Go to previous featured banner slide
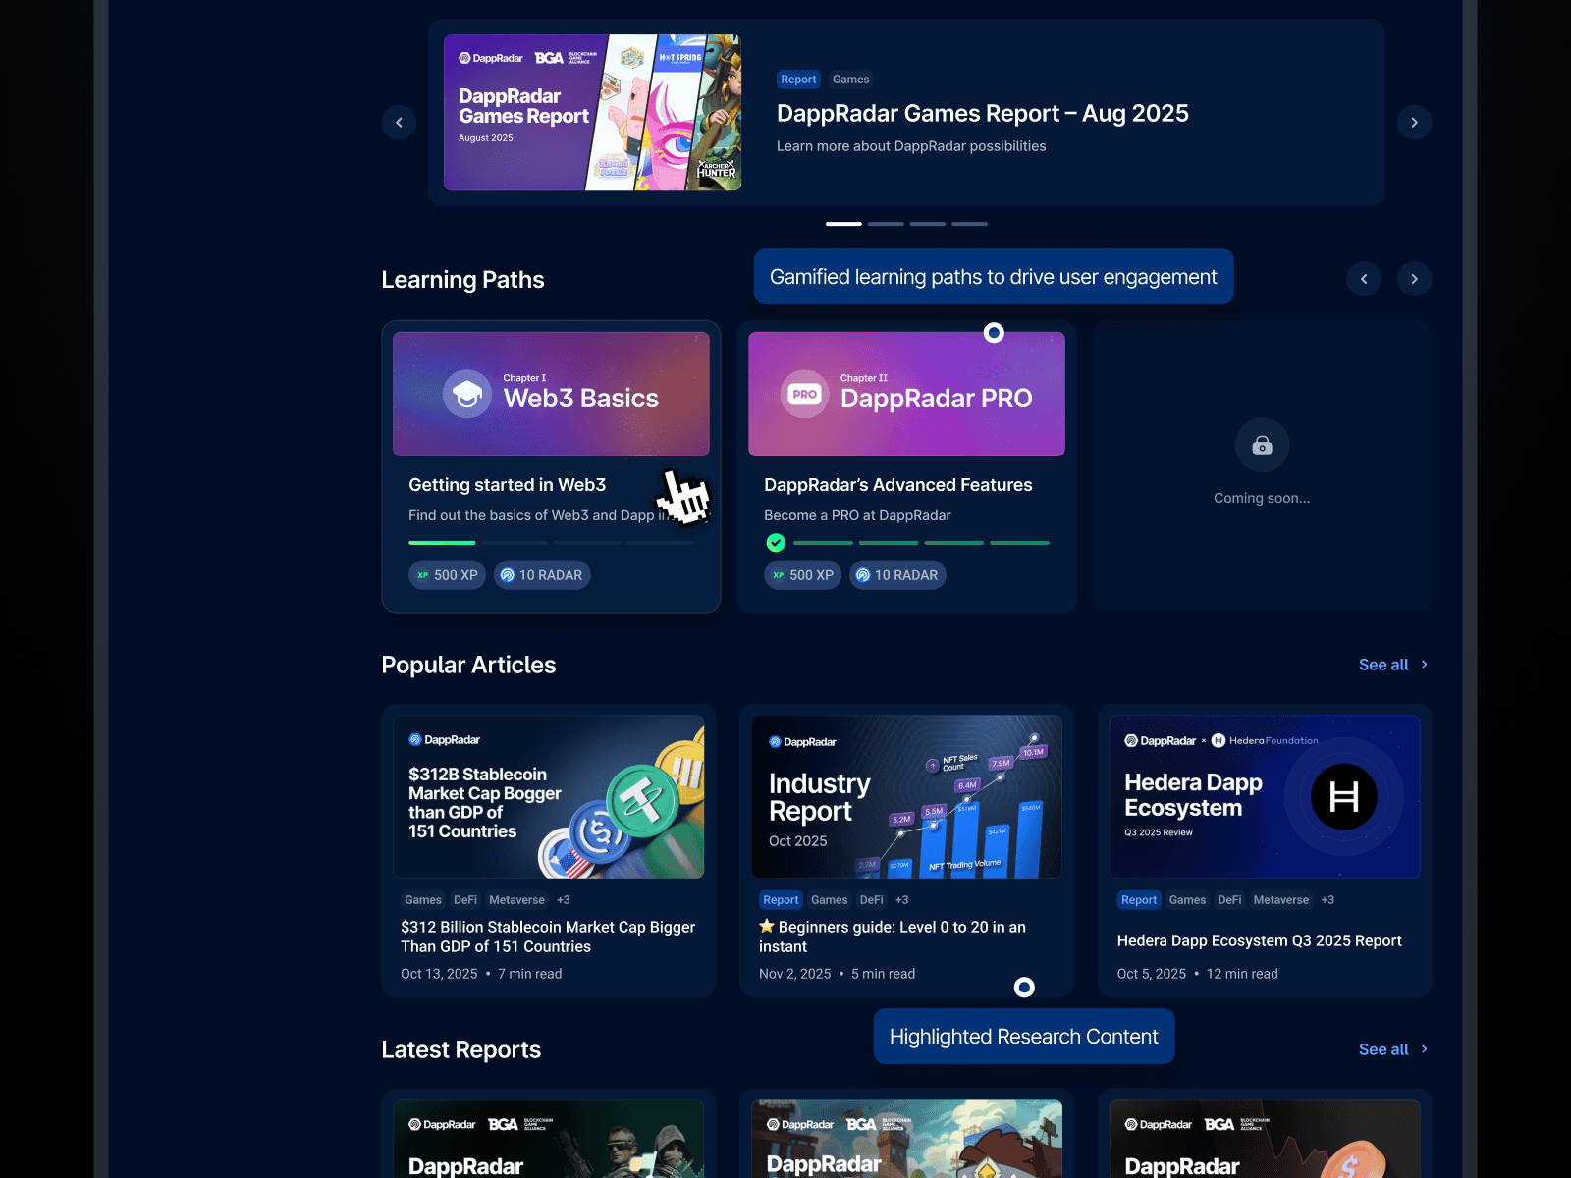Screen dimensions: 1571x1178 [399, 123]
